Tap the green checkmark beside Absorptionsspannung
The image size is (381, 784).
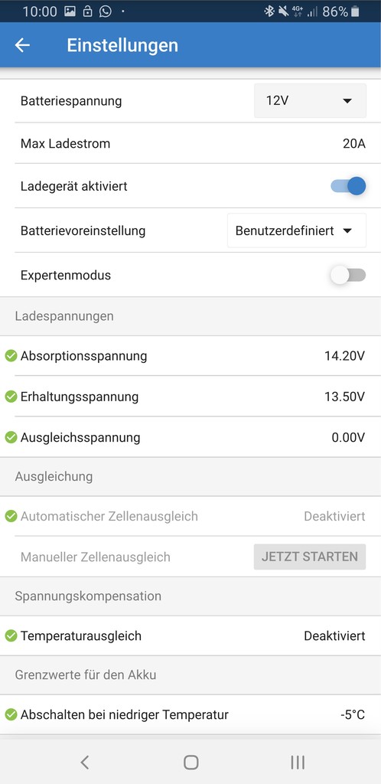pos(11,356)
